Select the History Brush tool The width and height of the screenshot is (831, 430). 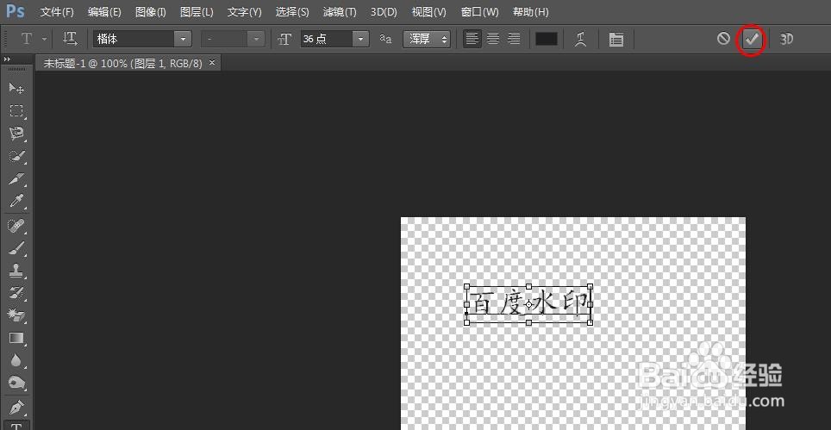point(16,293)
